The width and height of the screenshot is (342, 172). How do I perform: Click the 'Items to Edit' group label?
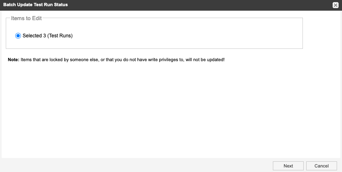(26, 18)
